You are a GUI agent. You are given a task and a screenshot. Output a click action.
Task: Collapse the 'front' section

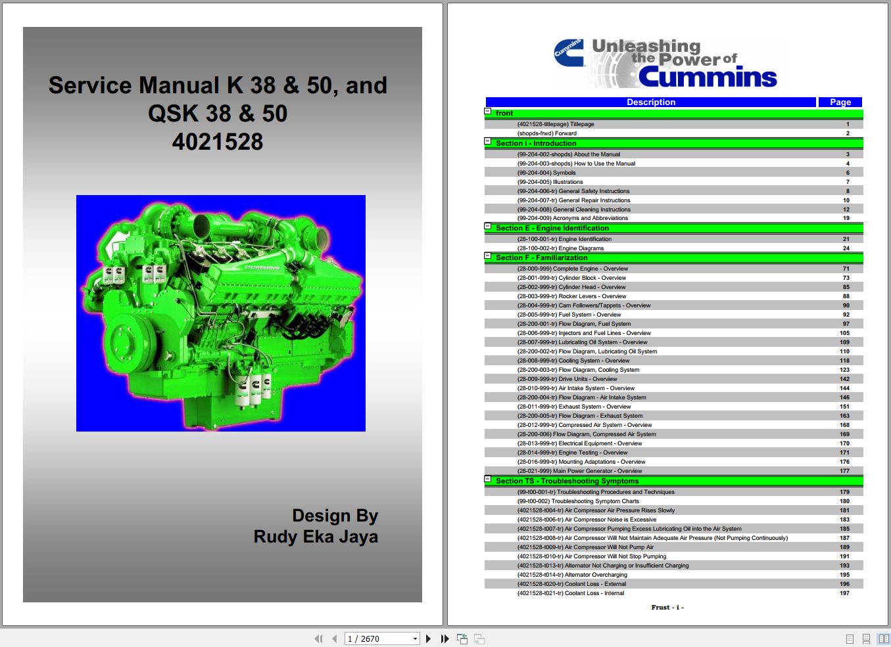(x=488, y=112)
